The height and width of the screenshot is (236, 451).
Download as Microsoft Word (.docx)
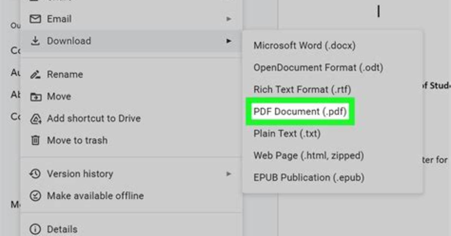333,45
